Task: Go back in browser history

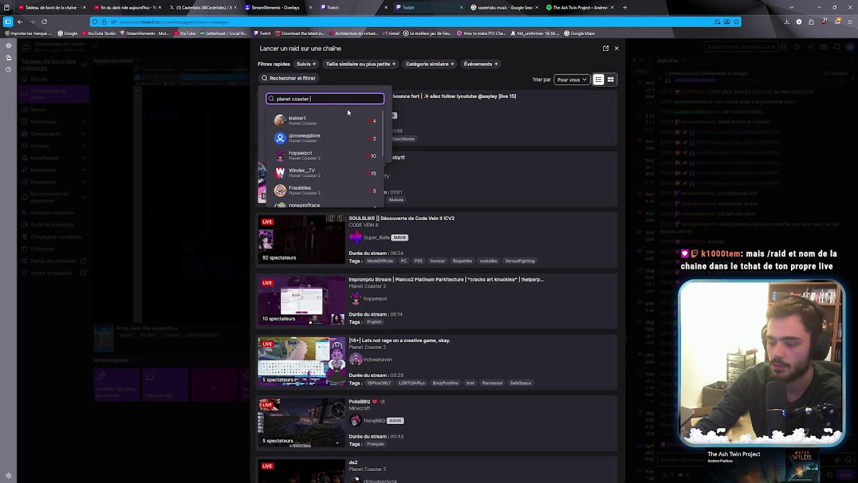Action: pyautogui.click(x=20, y=21)
